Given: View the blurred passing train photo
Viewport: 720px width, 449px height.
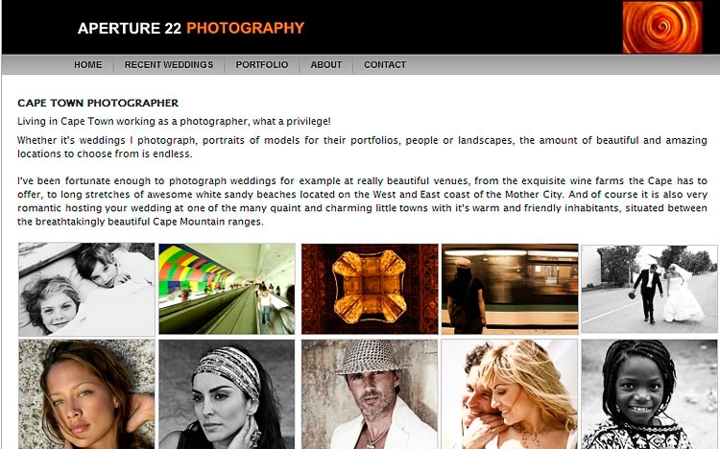Looking at the screenshot, I should 510,289.
